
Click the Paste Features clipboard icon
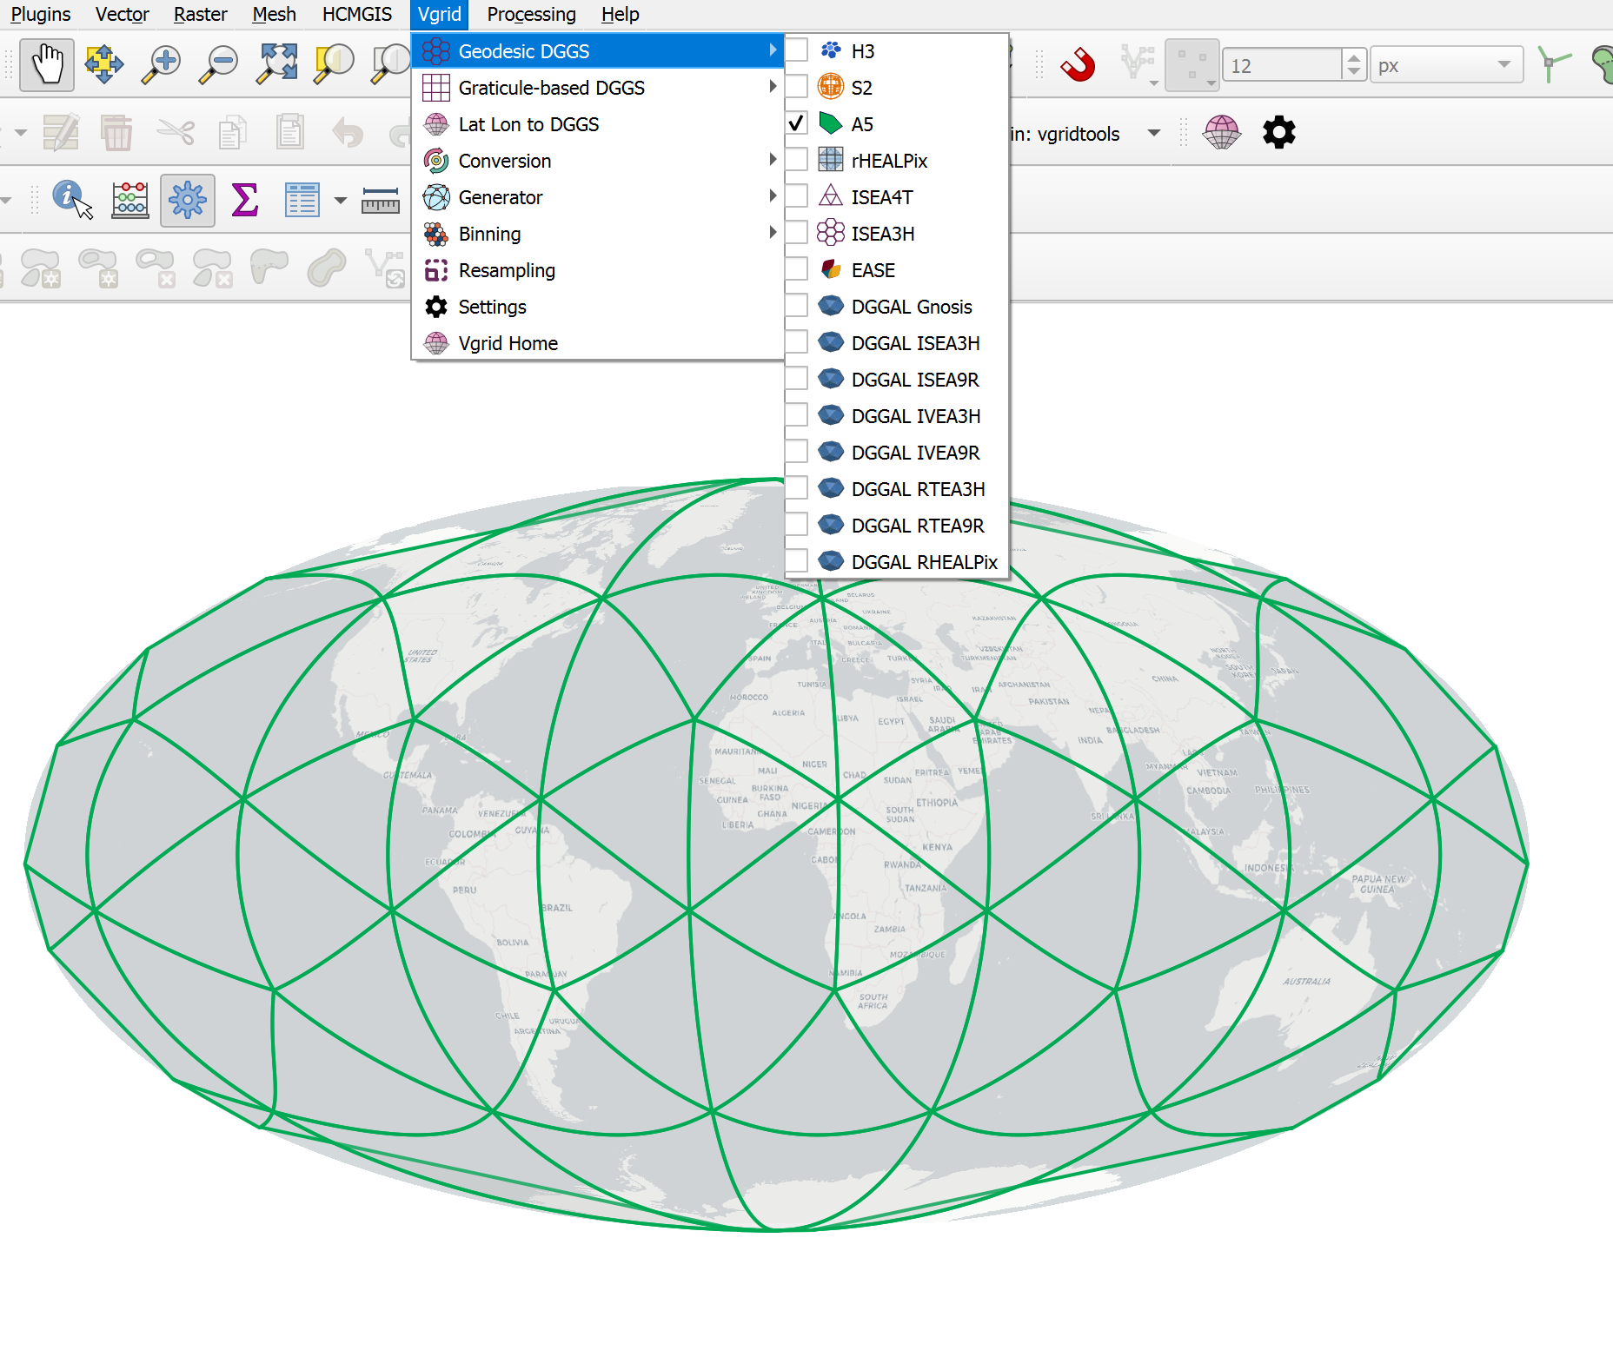[x=290, y=132]
